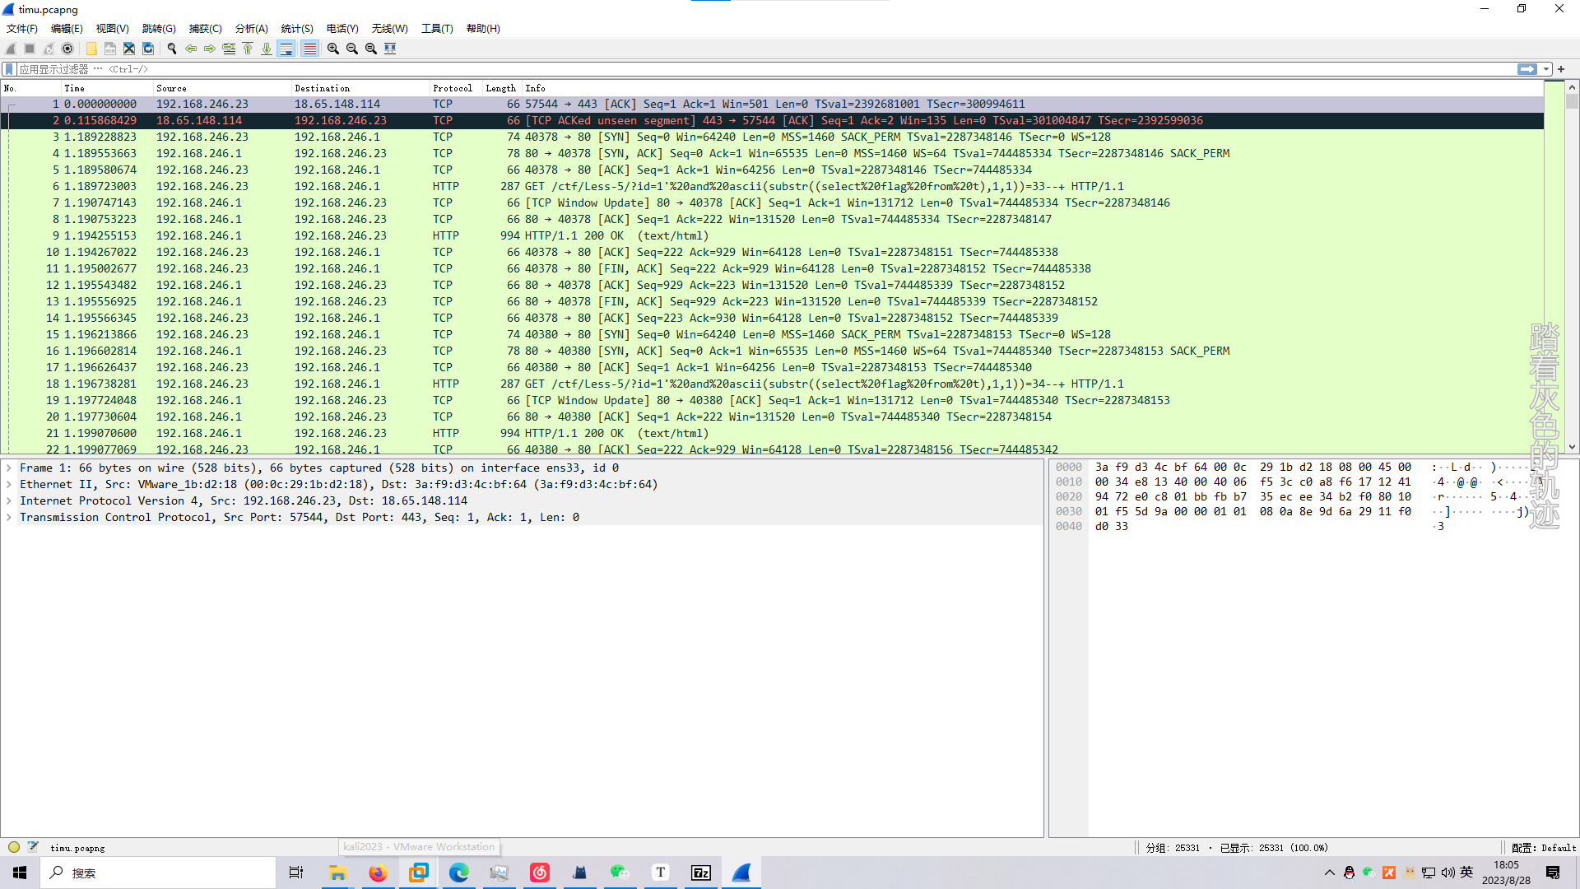1580x889 pixels.
Task: Sort by Length column header
Action: pyautogui.click(x=501, y=88)
